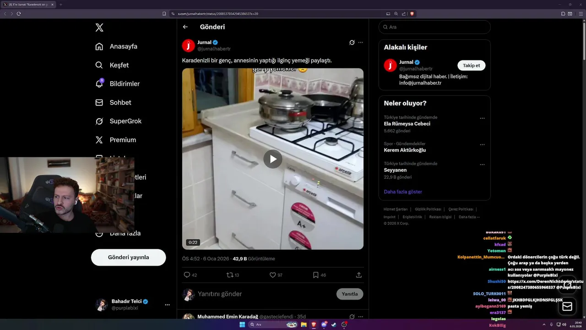Click the Yanıtla button
Screen dimensions: 586x330
point(350,294)
